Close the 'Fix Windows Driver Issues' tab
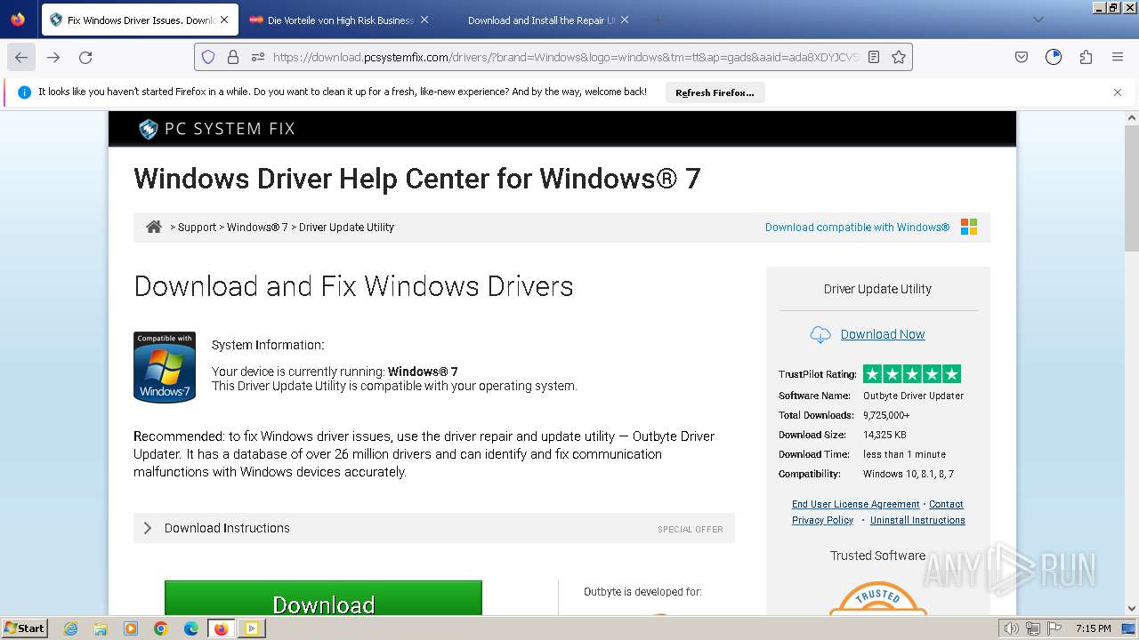The image size is (1139, 640). 224,20
